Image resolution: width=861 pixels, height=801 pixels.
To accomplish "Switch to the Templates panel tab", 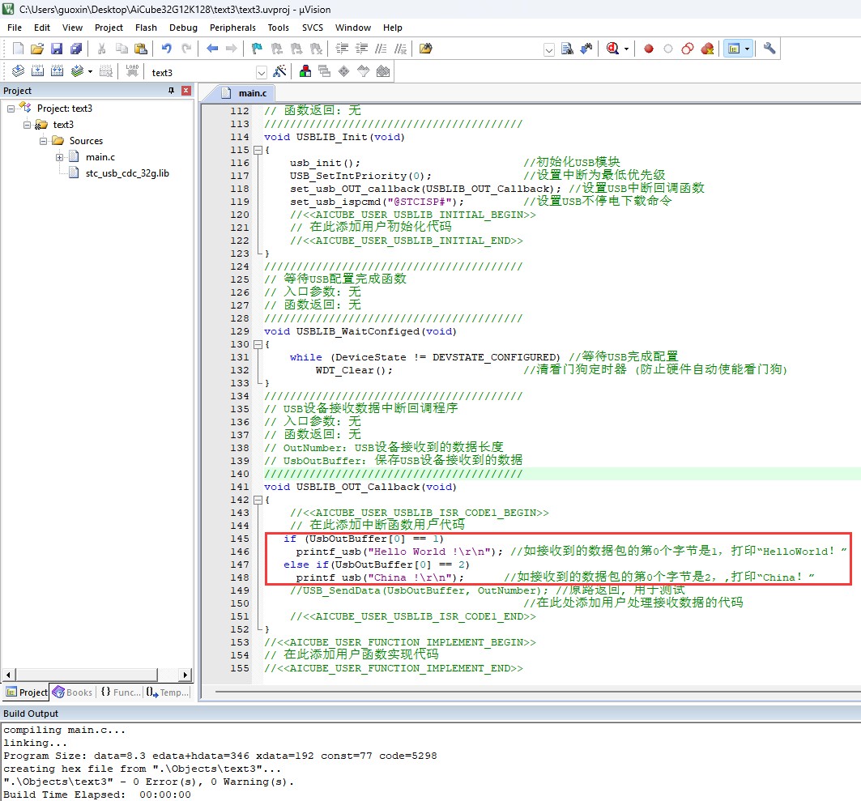I will click(168, 692).
